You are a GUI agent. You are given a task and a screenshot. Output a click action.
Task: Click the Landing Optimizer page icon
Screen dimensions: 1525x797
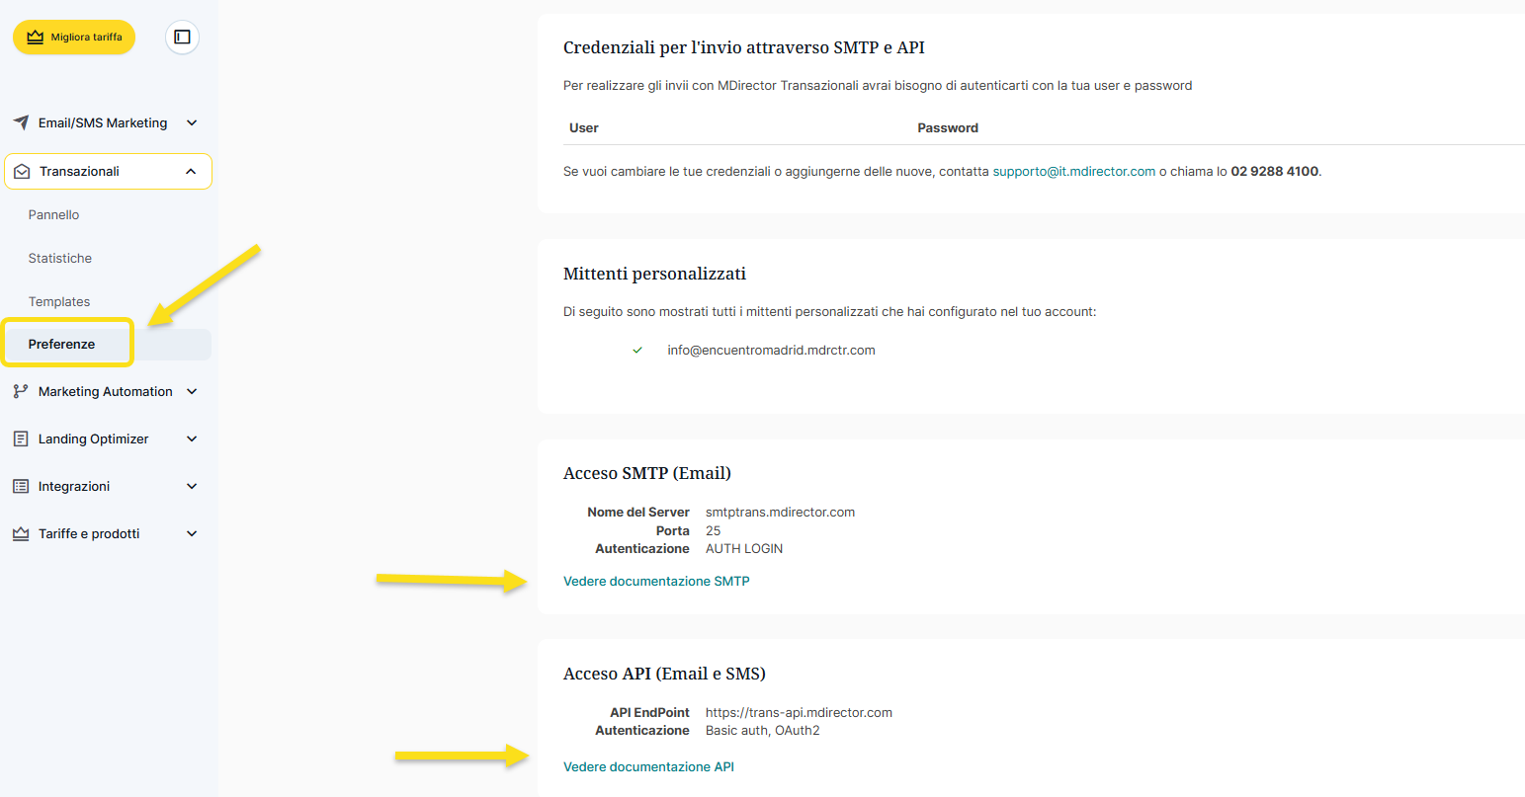(x=21, y=438)
